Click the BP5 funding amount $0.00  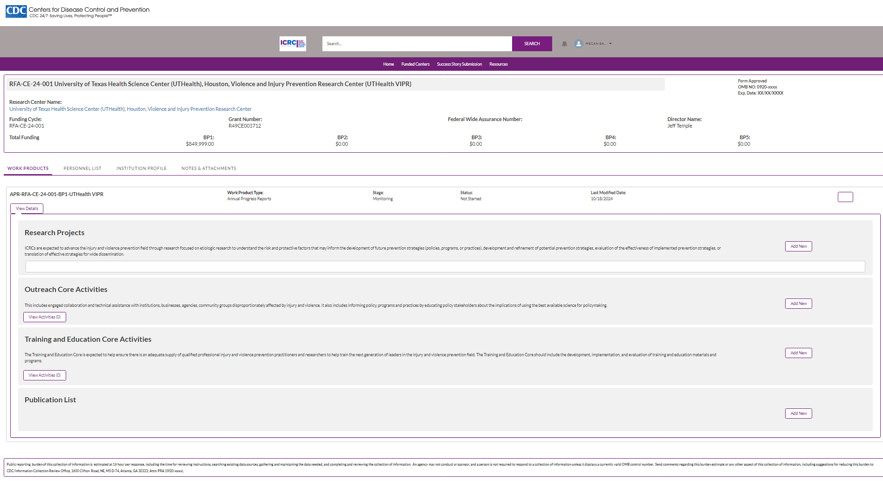pyautogui.click(x=744, y=144)
